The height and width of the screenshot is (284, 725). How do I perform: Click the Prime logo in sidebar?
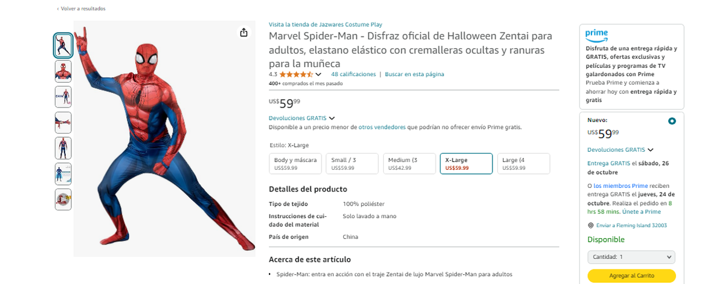coord(596,35)
